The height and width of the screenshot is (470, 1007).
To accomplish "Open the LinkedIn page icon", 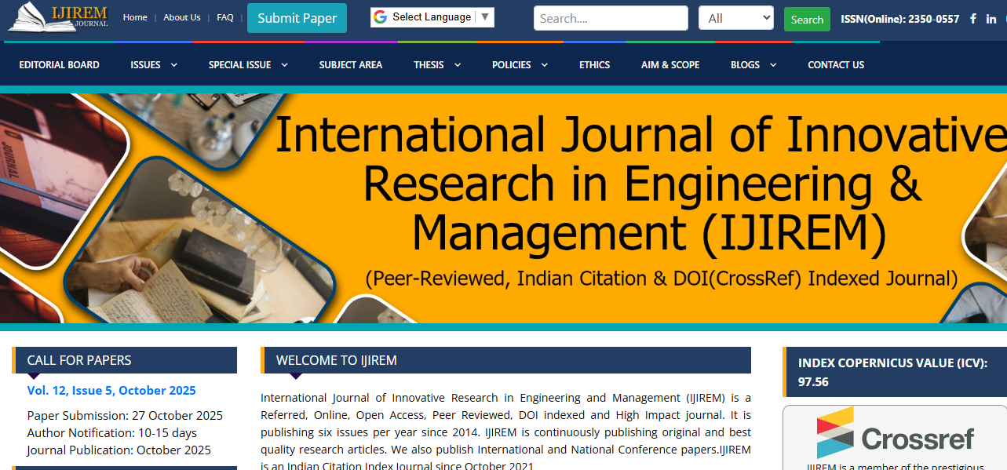I will coord(991,19).
